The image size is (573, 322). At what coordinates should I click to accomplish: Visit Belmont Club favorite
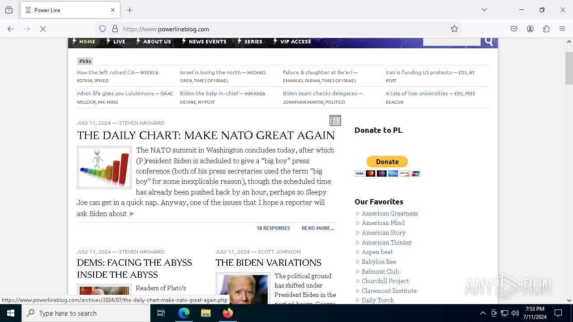380,271
